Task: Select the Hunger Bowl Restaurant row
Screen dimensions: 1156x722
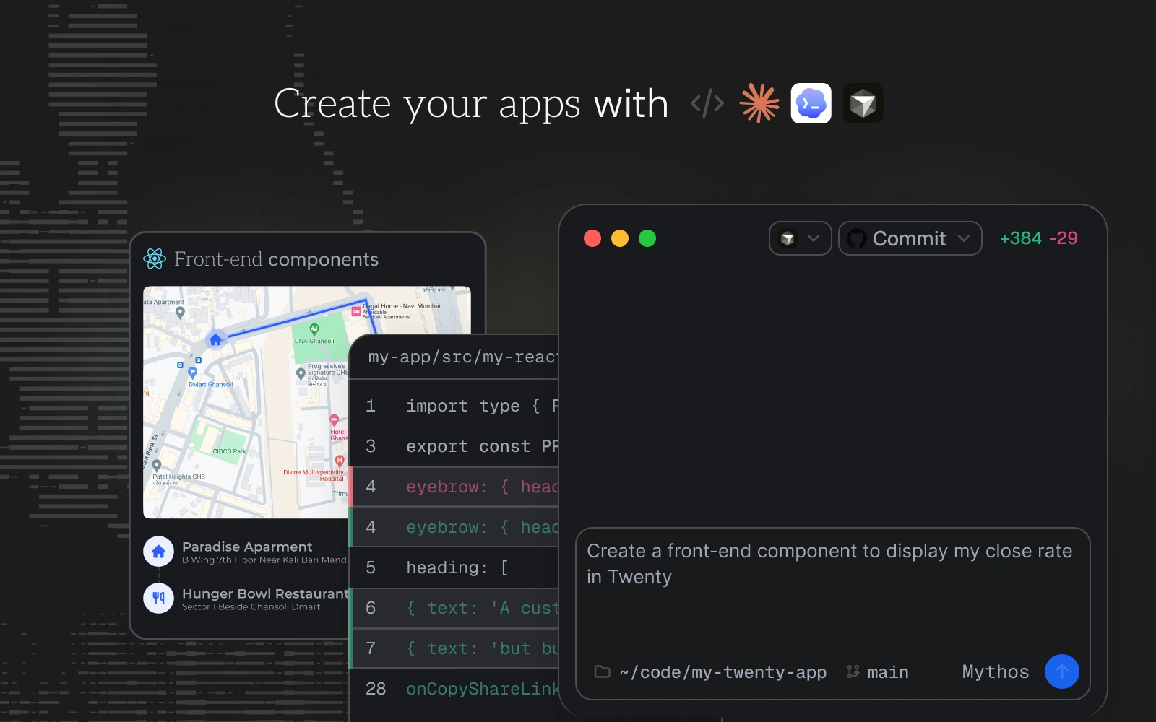Action: [x=246, y=599]
